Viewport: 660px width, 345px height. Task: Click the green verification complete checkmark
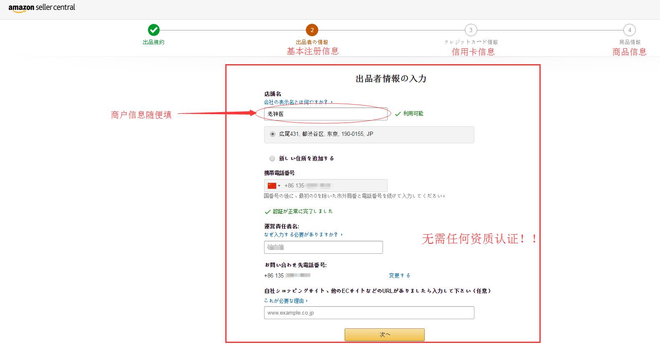tap(268, 212)
